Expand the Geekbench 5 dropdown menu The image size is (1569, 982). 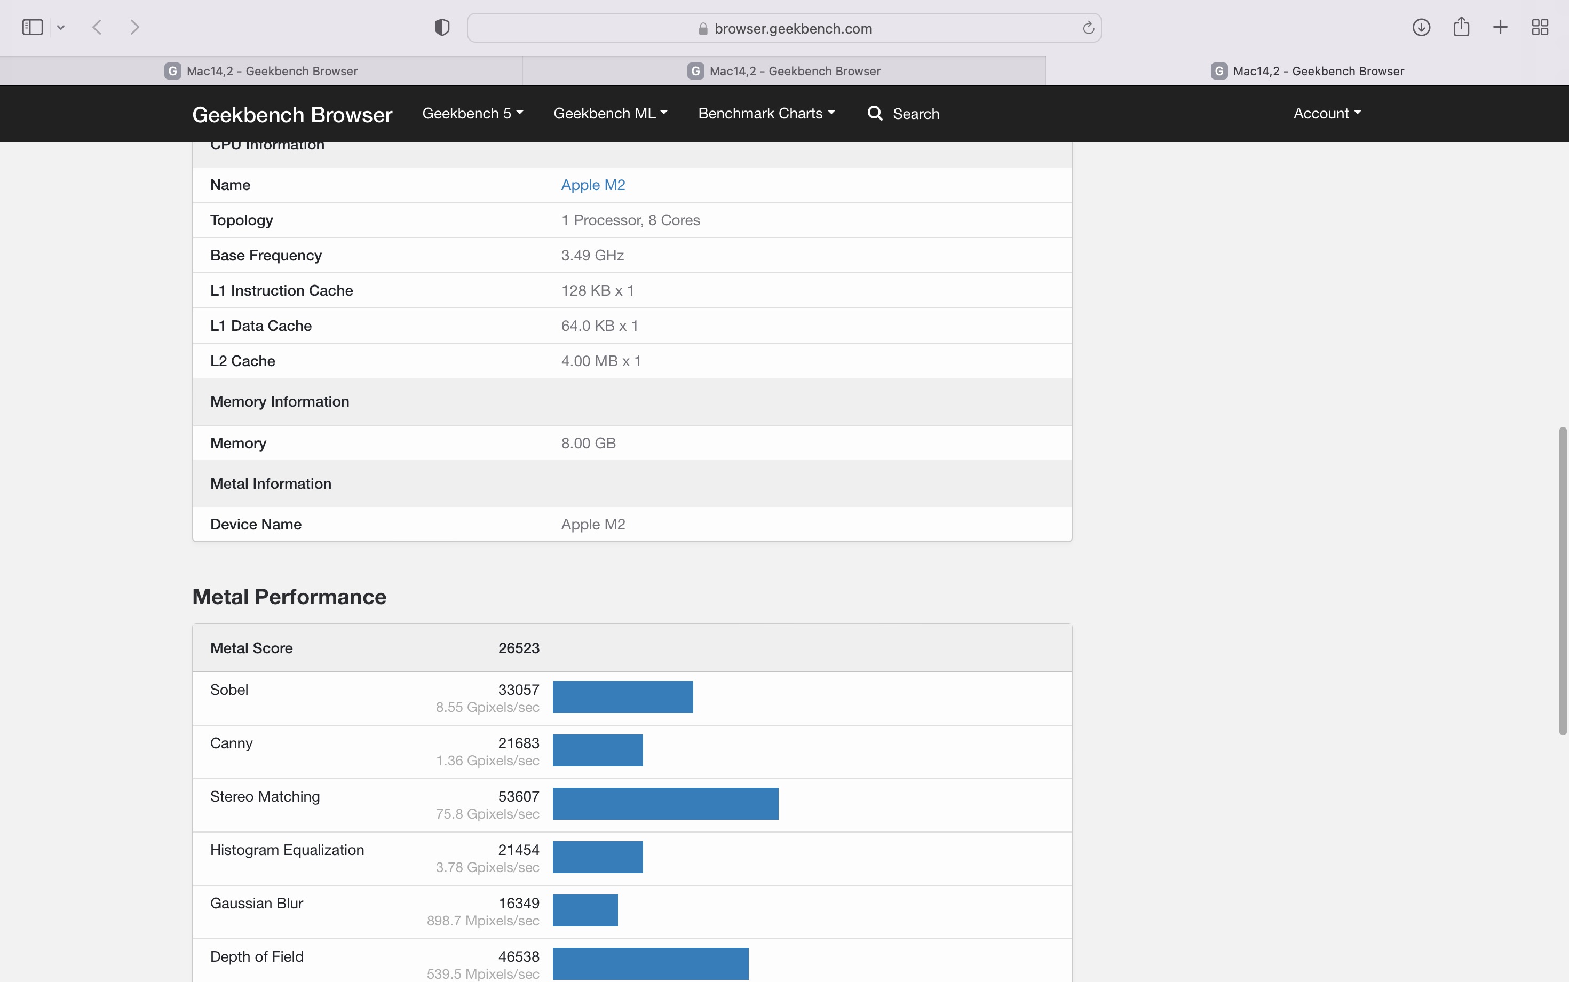(x=473, y=114)
